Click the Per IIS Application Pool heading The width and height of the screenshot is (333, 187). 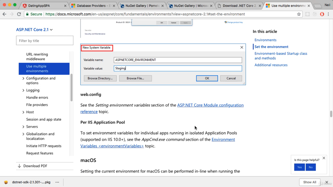103,122
